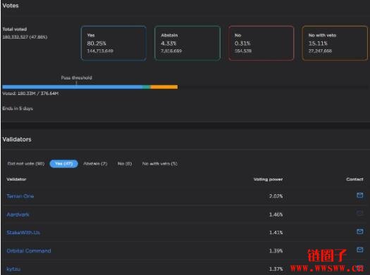Switch to the No (0) tab
The width and height of the screenshot is (370, 275).
tap(125, 164)
